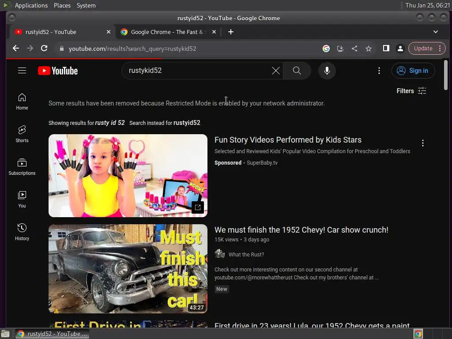Toggle the Chrome side panel icon
This screenshot has width=452, height=339.
coord(386,49)
